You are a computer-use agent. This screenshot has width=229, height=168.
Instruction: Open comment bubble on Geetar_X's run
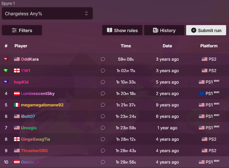103,162
